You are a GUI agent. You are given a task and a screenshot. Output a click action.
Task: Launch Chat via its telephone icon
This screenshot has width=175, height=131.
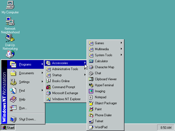click(x=91, y=73)
